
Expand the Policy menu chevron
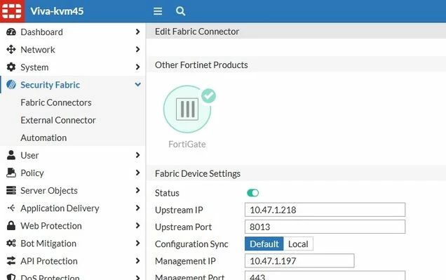click(137, 173)
